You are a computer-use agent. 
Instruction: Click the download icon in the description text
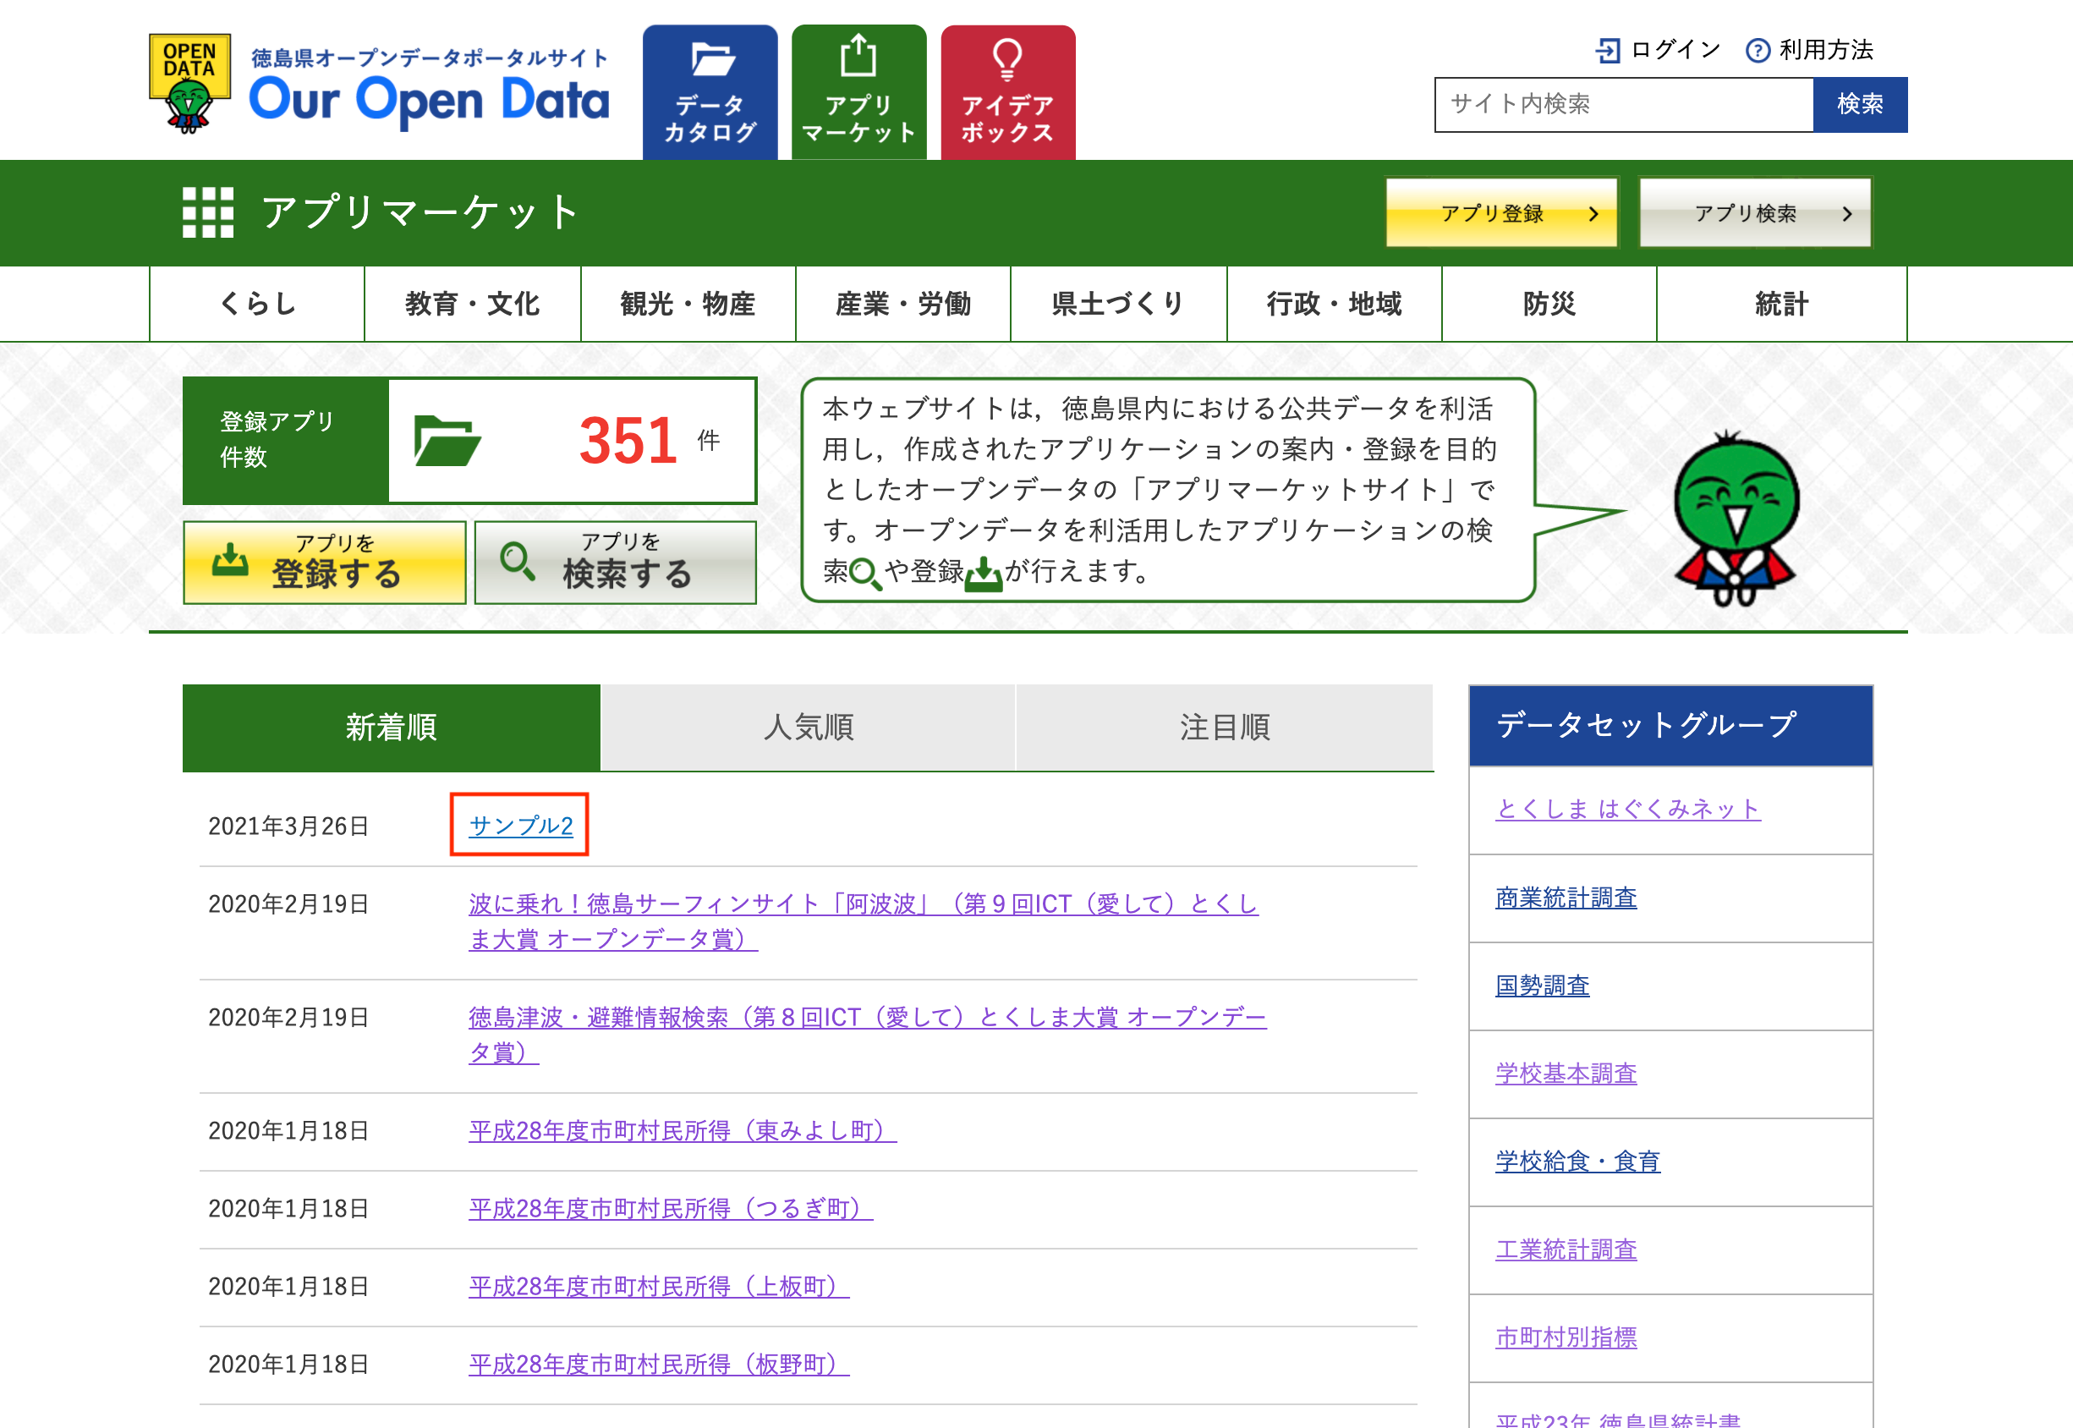coord(984,574)
